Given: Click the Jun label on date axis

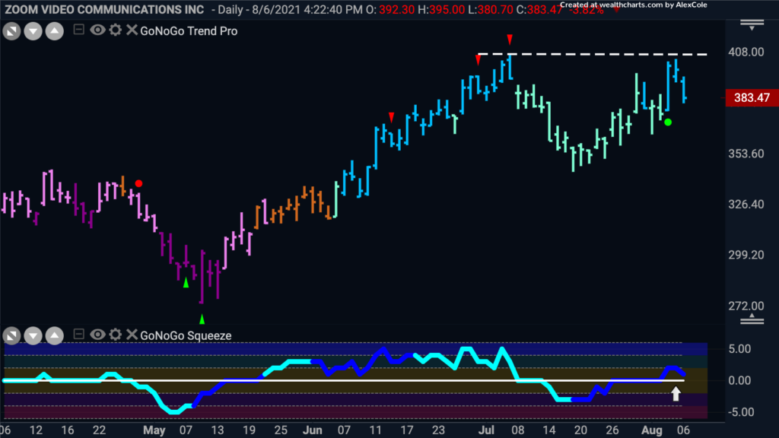Looking at the screenshot, I should (313, 430).
